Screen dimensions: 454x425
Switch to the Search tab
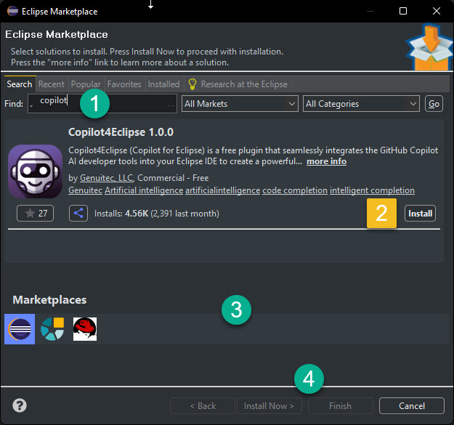click(20, 84)
